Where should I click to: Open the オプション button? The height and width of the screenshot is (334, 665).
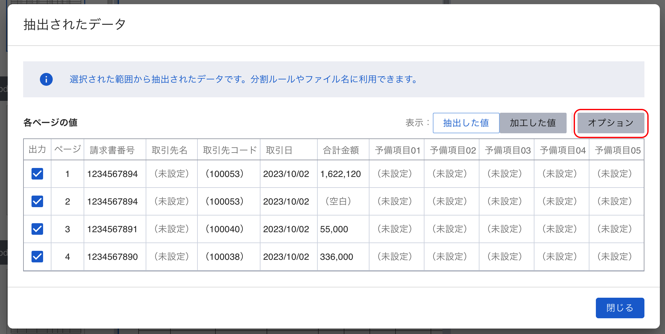[x=610, y=123]
